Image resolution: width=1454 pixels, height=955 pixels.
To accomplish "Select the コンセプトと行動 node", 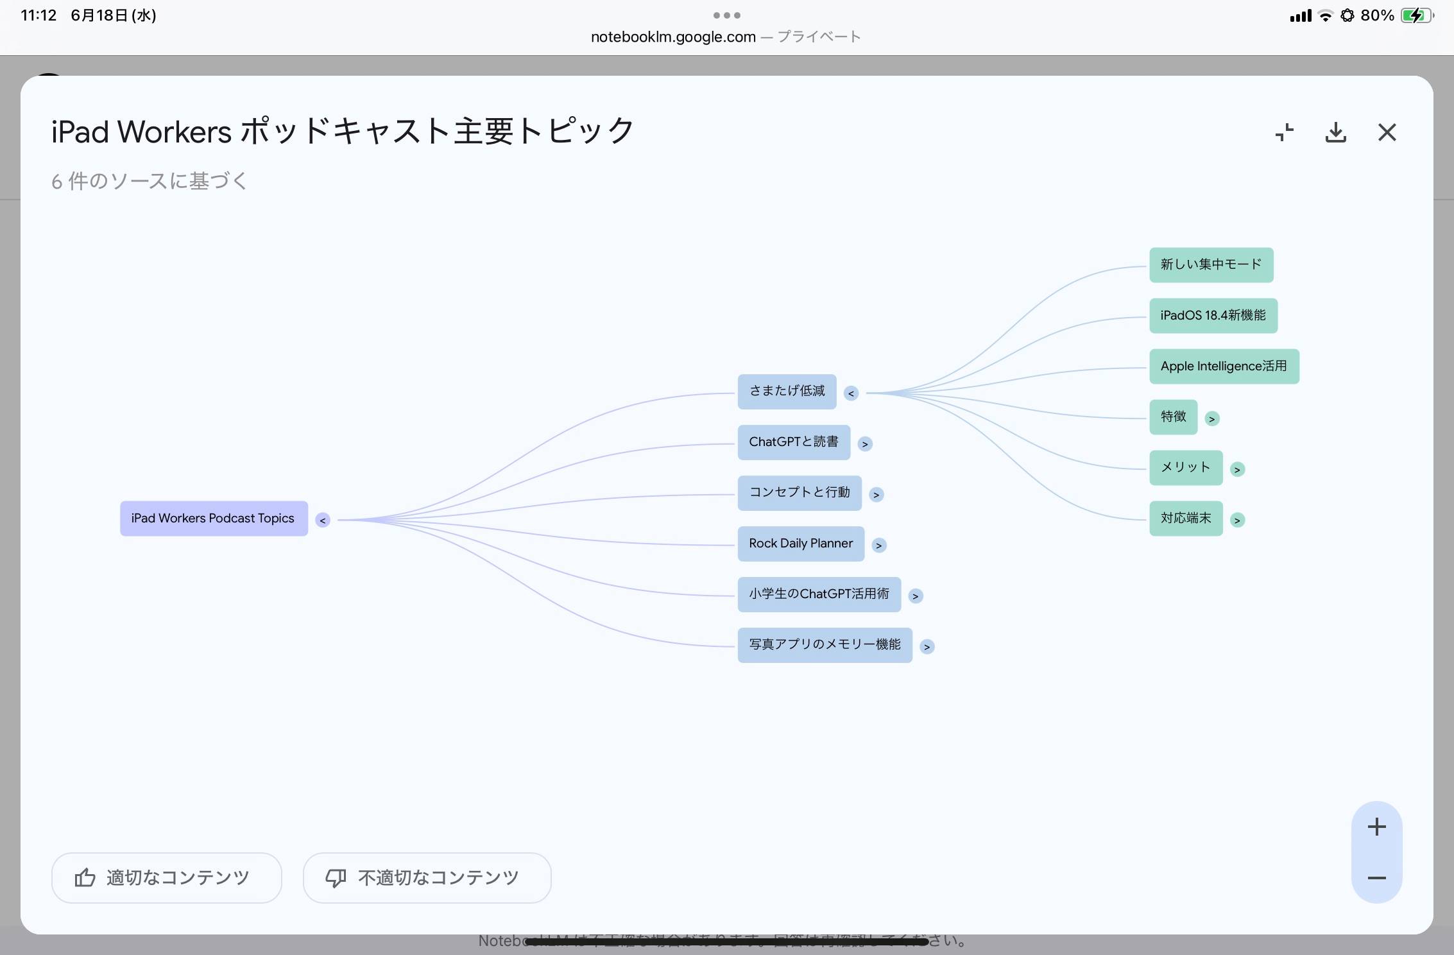I will point(800,493).
